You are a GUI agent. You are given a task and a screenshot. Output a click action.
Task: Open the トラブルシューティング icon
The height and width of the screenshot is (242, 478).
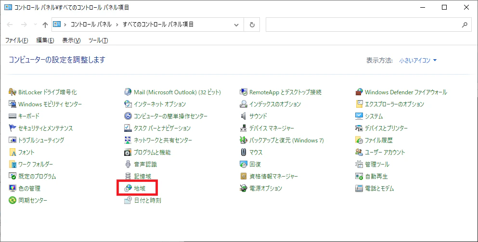tap(13, 140)
